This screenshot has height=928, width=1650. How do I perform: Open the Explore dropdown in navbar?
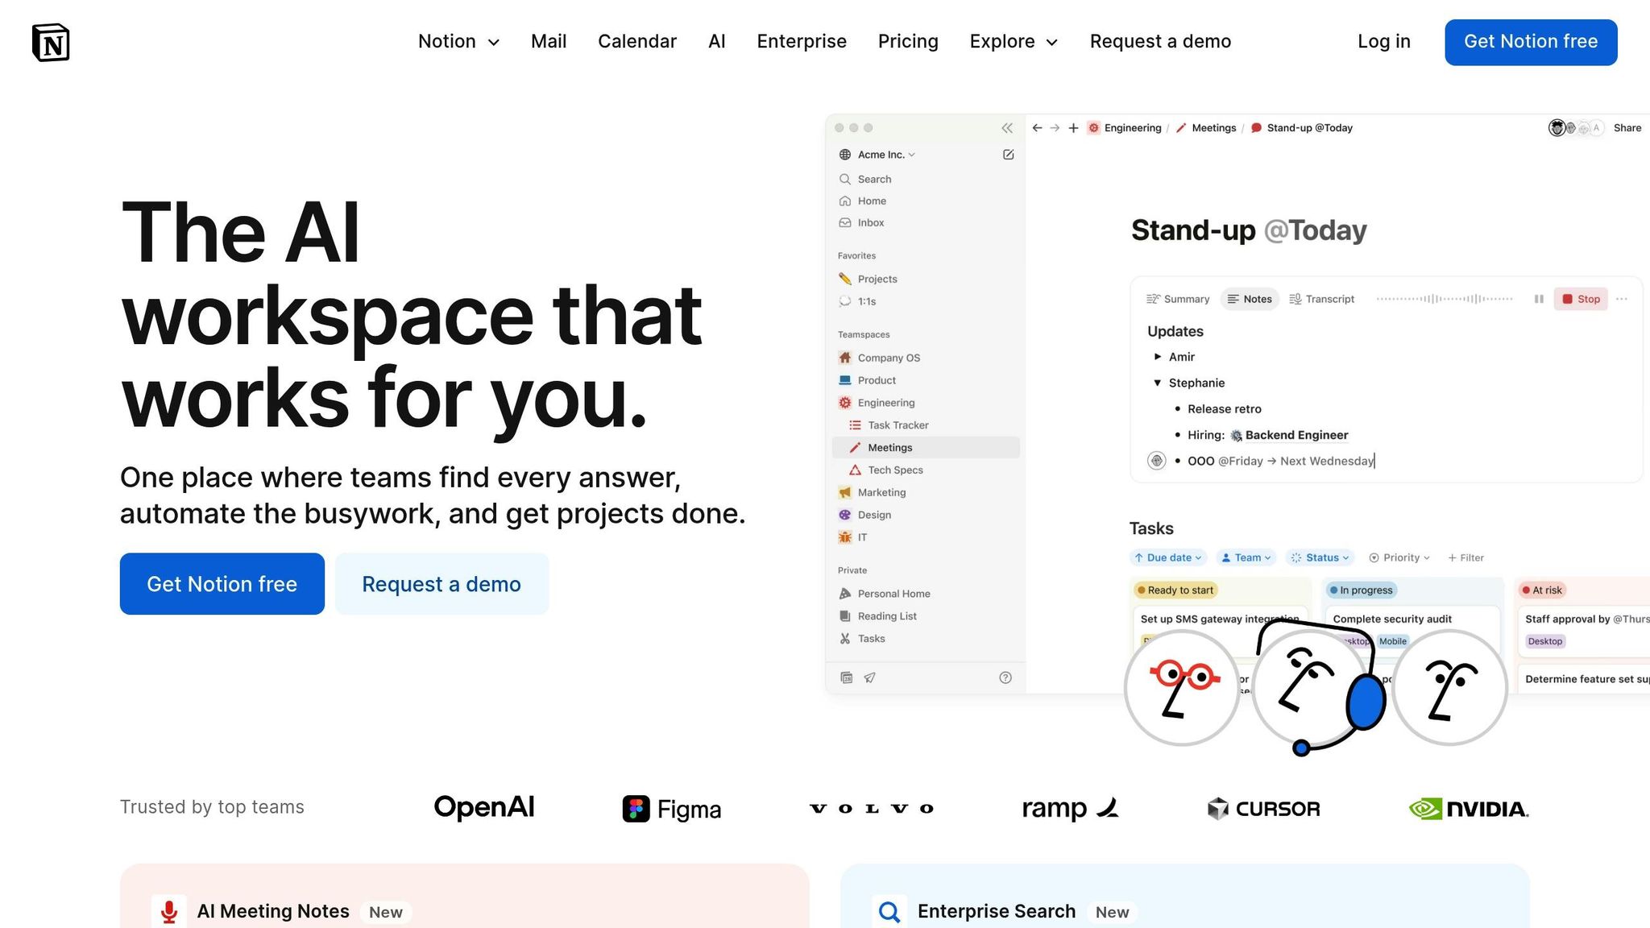[1014, 42]
